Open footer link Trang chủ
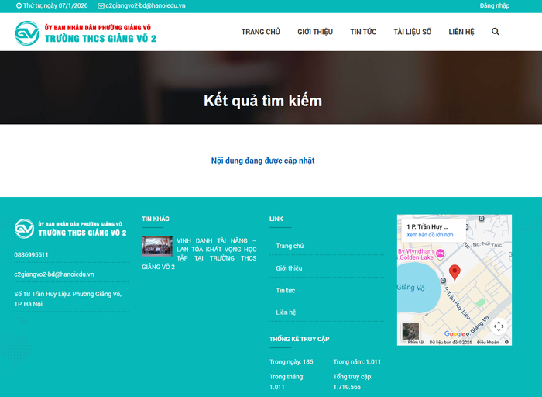The width and height of the screenshot is (542, 397). (x=290, y=246)
